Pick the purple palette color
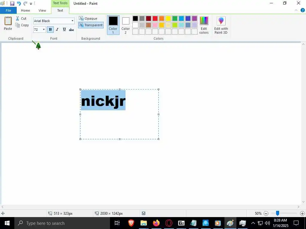This screenshot has width=306, height=229. pos(194,18)
